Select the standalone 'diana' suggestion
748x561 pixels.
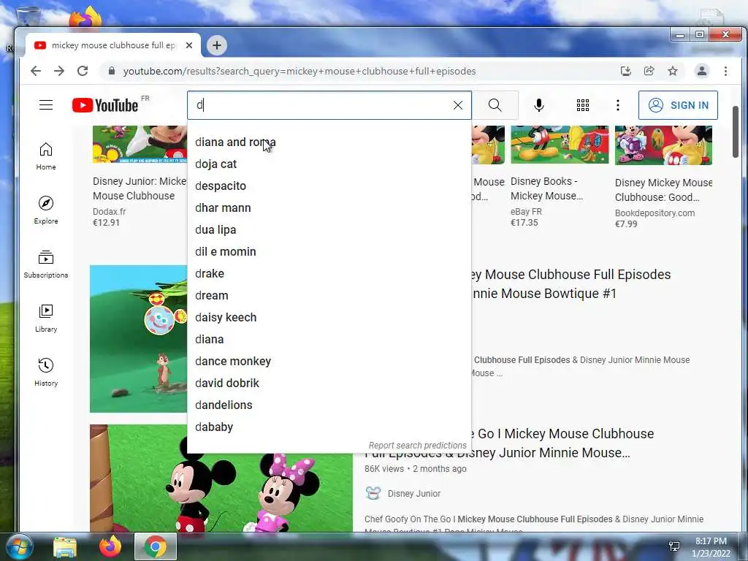[329, 340]
